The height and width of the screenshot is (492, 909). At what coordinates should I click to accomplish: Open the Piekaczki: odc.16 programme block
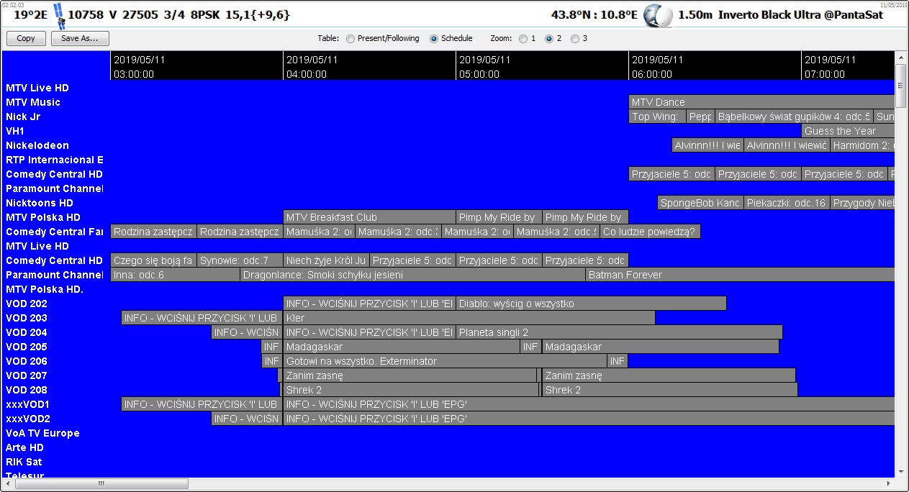pos(787,203)
